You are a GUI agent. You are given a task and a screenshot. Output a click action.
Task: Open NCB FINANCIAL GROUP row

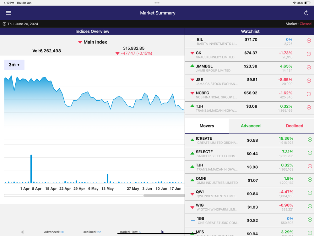249,95
